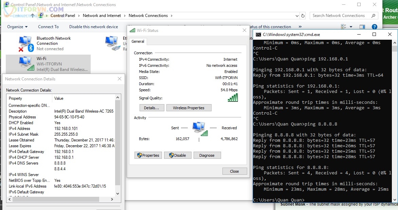Click the refresh icon in the address bar
Image resolution: width=398 pixels, height=210 pixels.
302,16
